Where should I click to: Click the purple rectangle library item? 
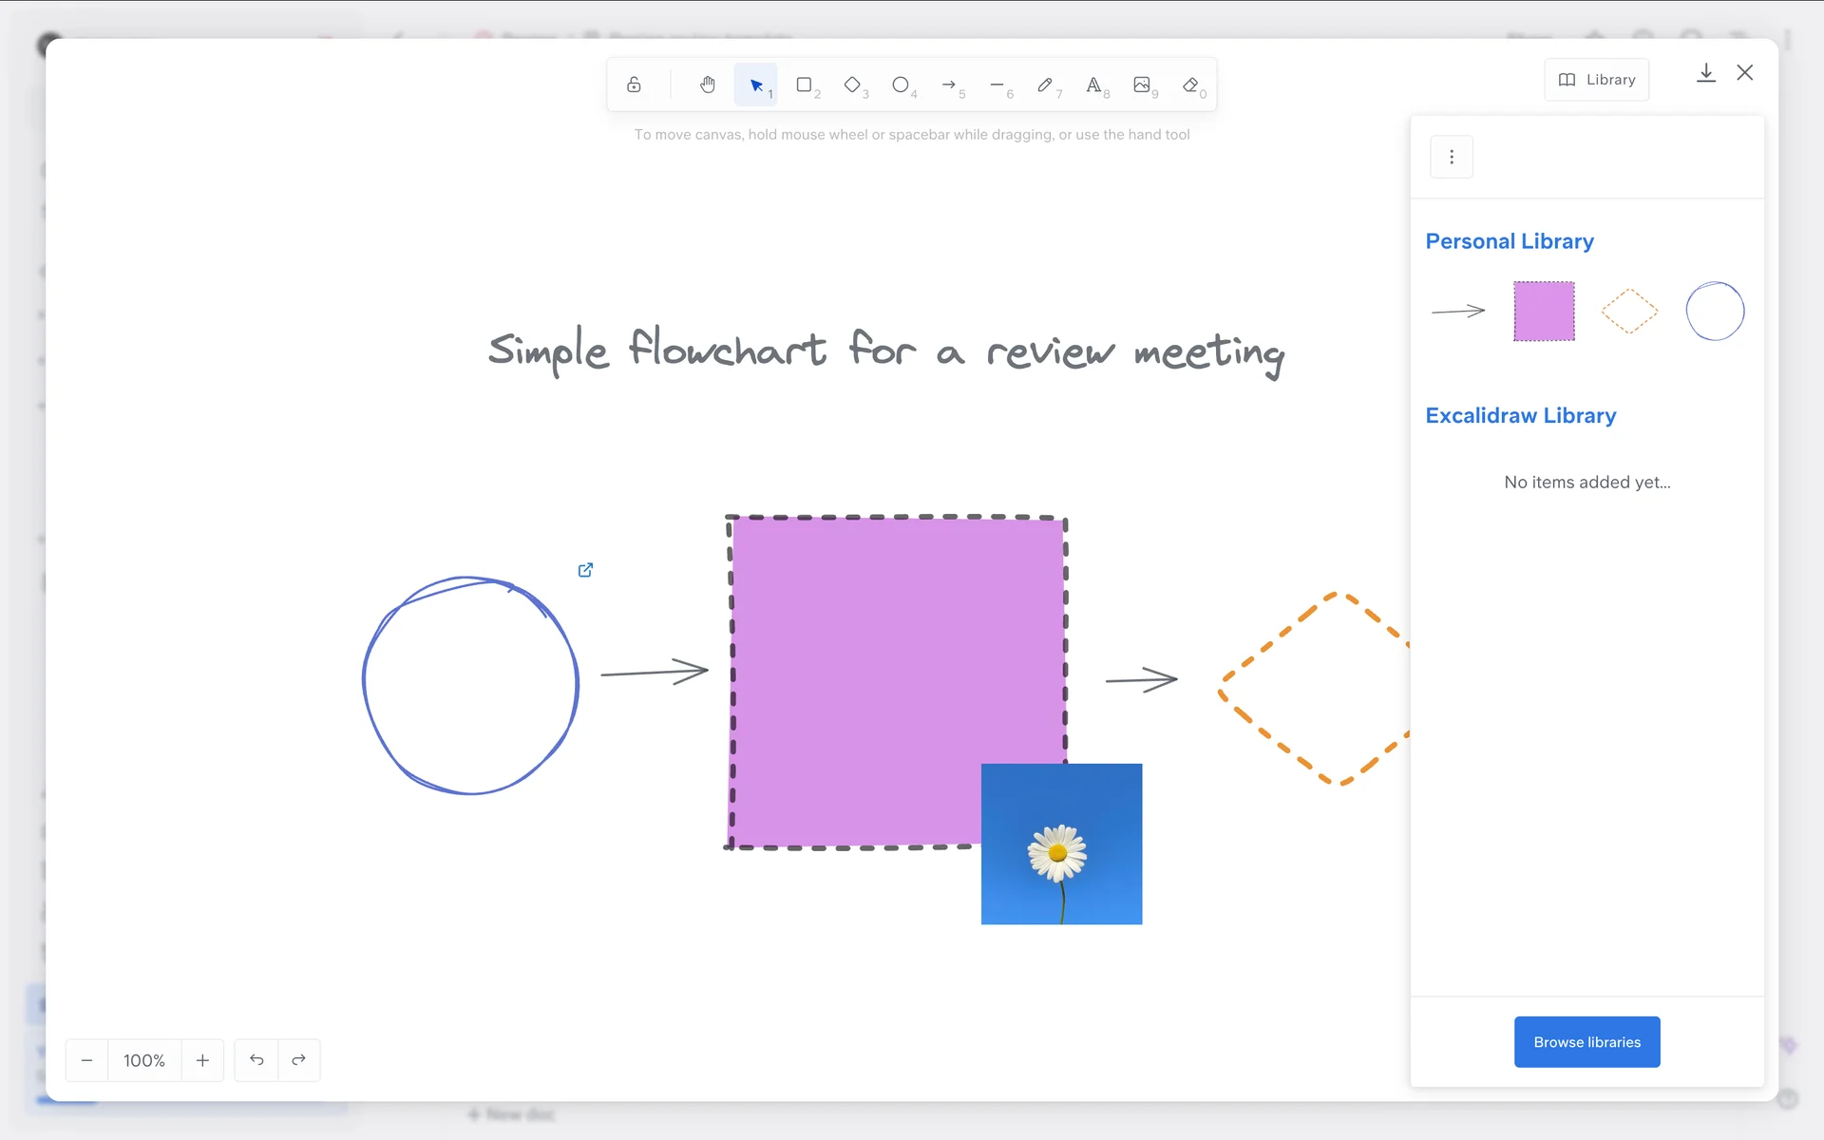pyautogui.click(x=1544, y=311)
